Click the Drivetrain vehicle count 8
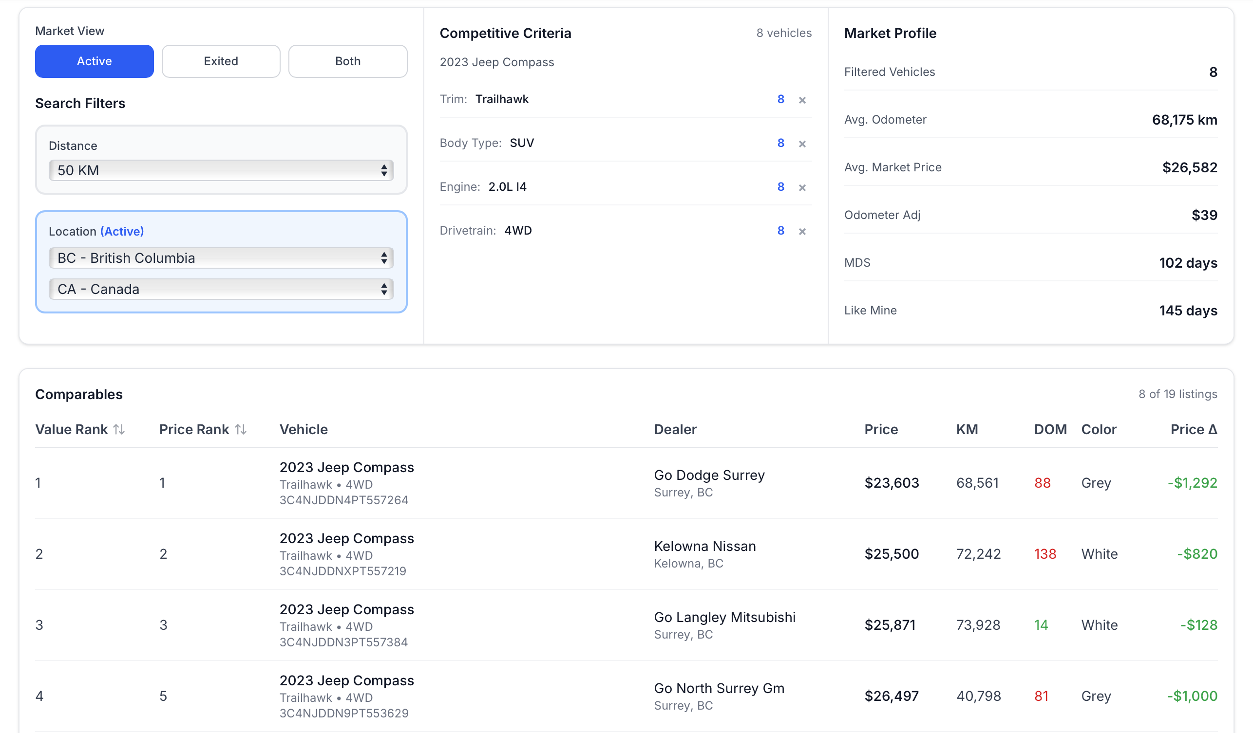 [x=780, y=230]
